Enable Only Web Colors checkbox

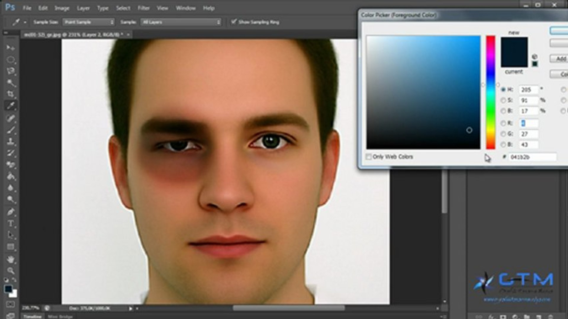point(369,157)
